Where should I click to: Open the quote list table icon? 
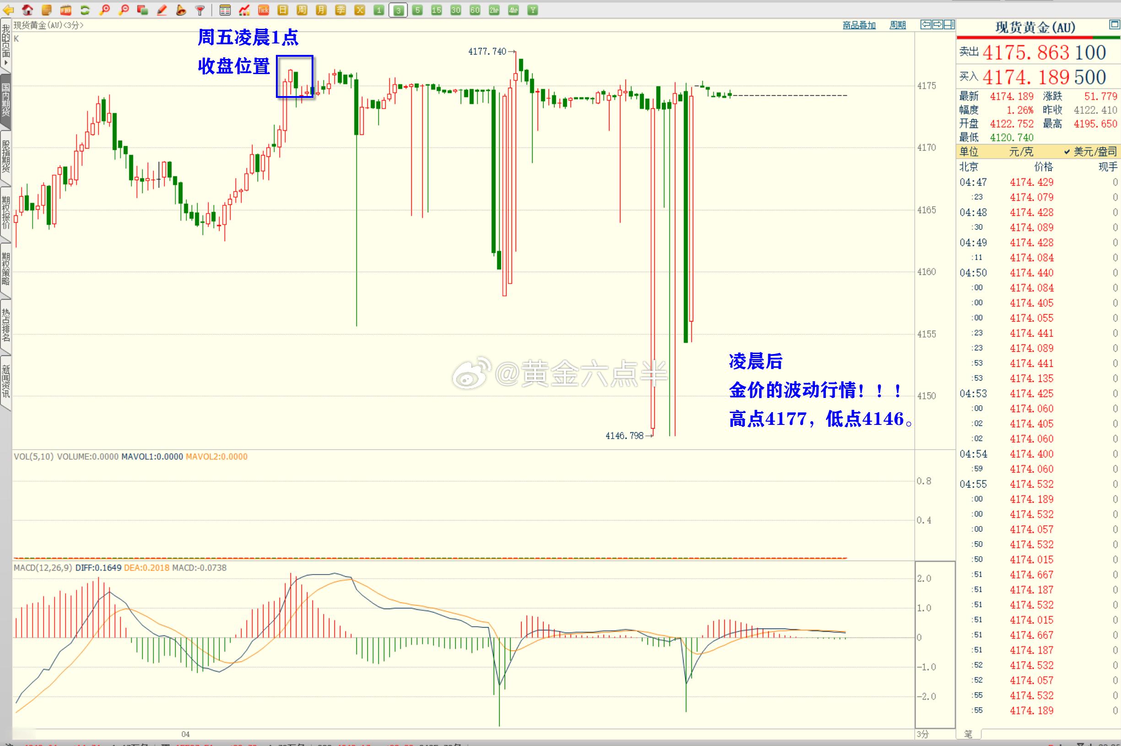[x=225, y=10]
